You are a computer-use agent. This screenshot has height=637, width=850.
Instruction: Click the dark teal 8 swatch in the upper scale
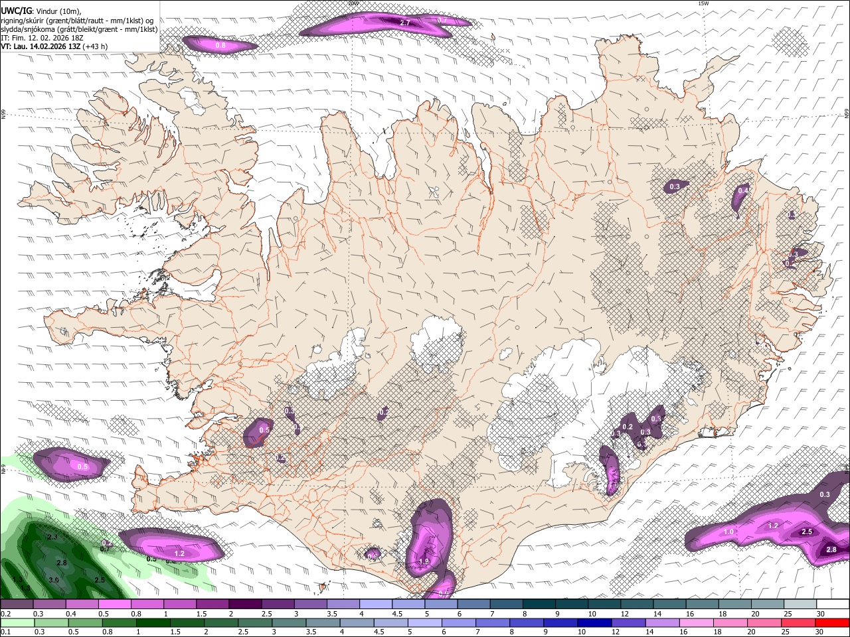(538, 604)
